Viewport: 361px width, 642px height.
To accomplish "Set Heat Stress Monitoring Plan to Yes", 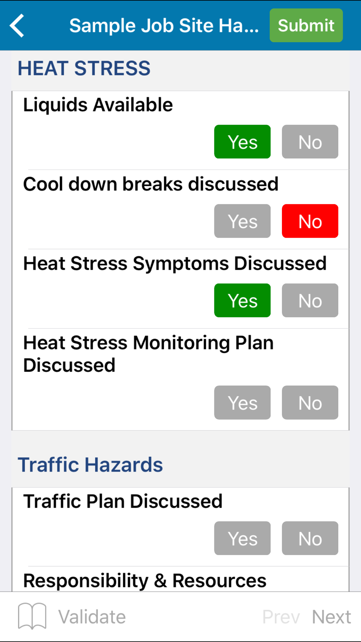I will (x=242, y=403).
